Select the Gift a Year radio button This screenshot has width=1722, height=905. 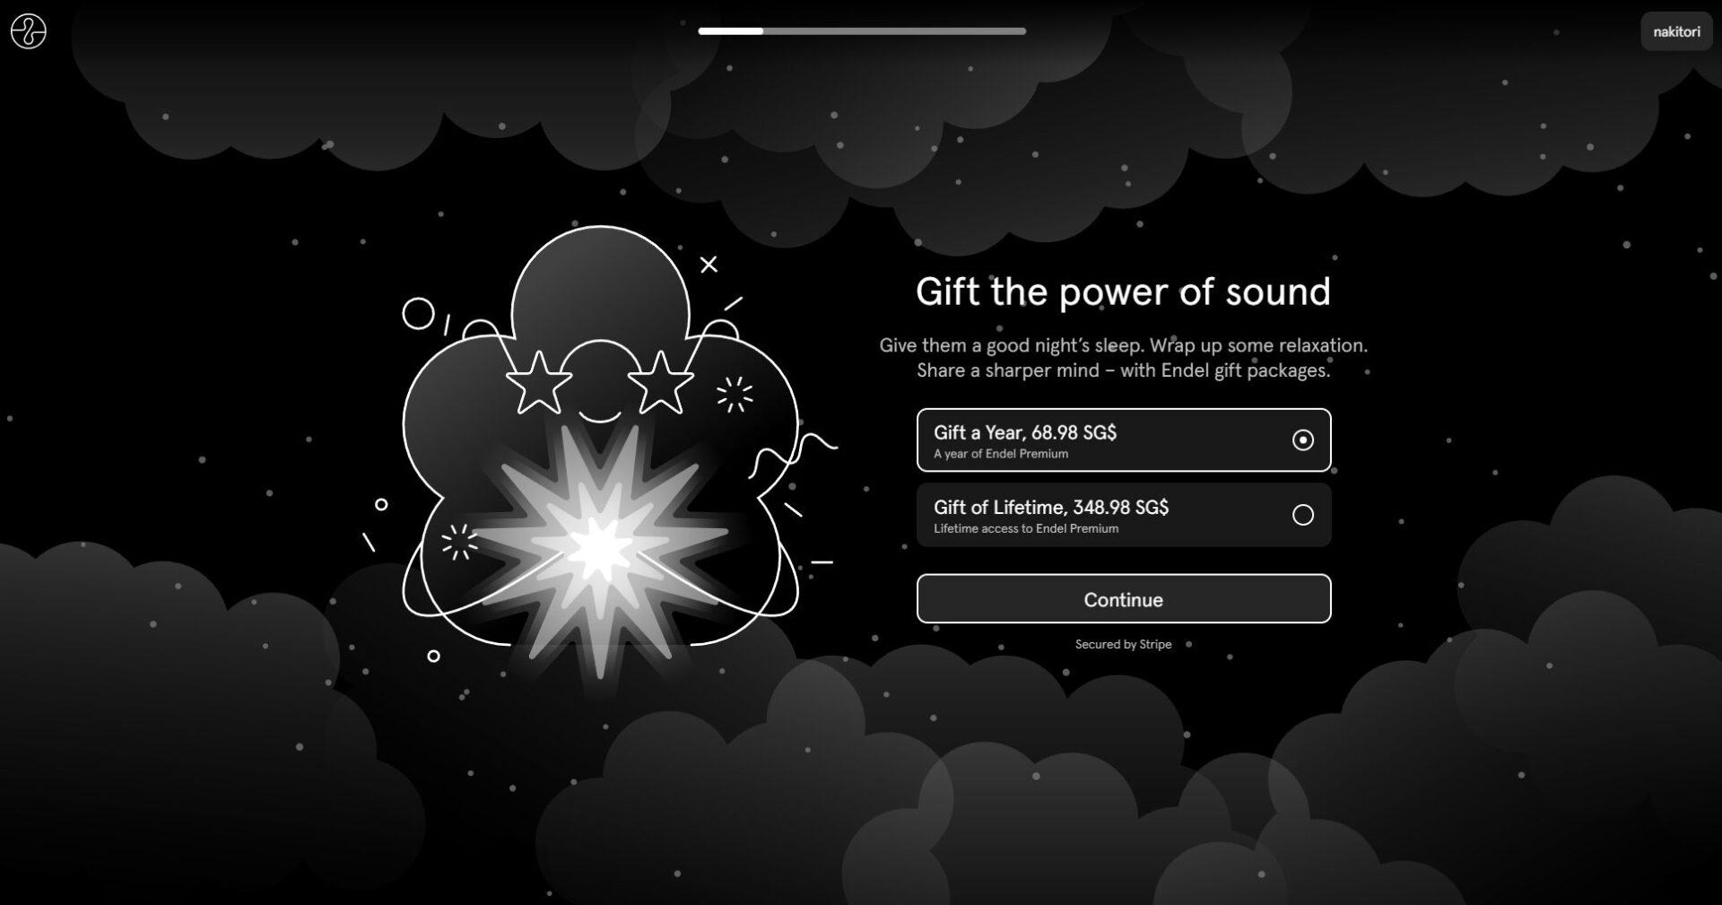click(x=1302, y=439)
